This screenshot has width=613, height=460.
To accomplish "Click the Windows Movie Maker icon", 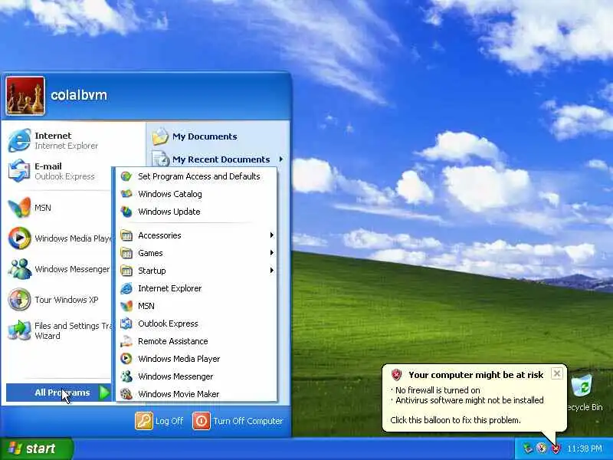I will pos(126,393).
